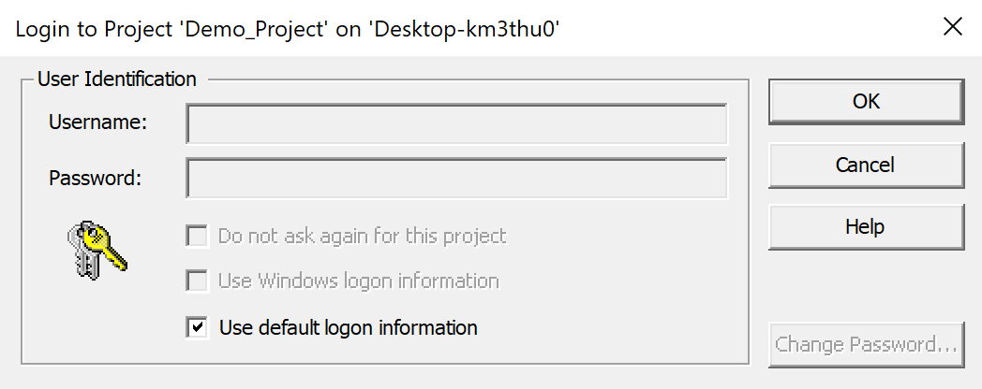The width and height of the screenshot is (982, 389).
Task: Uncheck the default logon information checkbox
Action: point(197,327)
